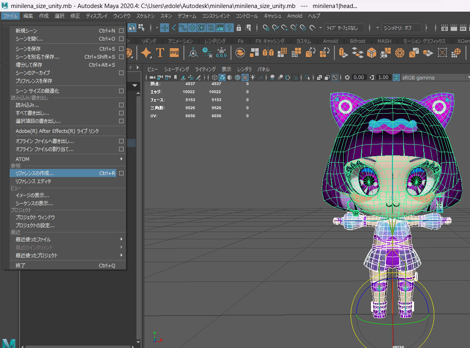Open option box for シーン サイズの最適化

[122, 91]
